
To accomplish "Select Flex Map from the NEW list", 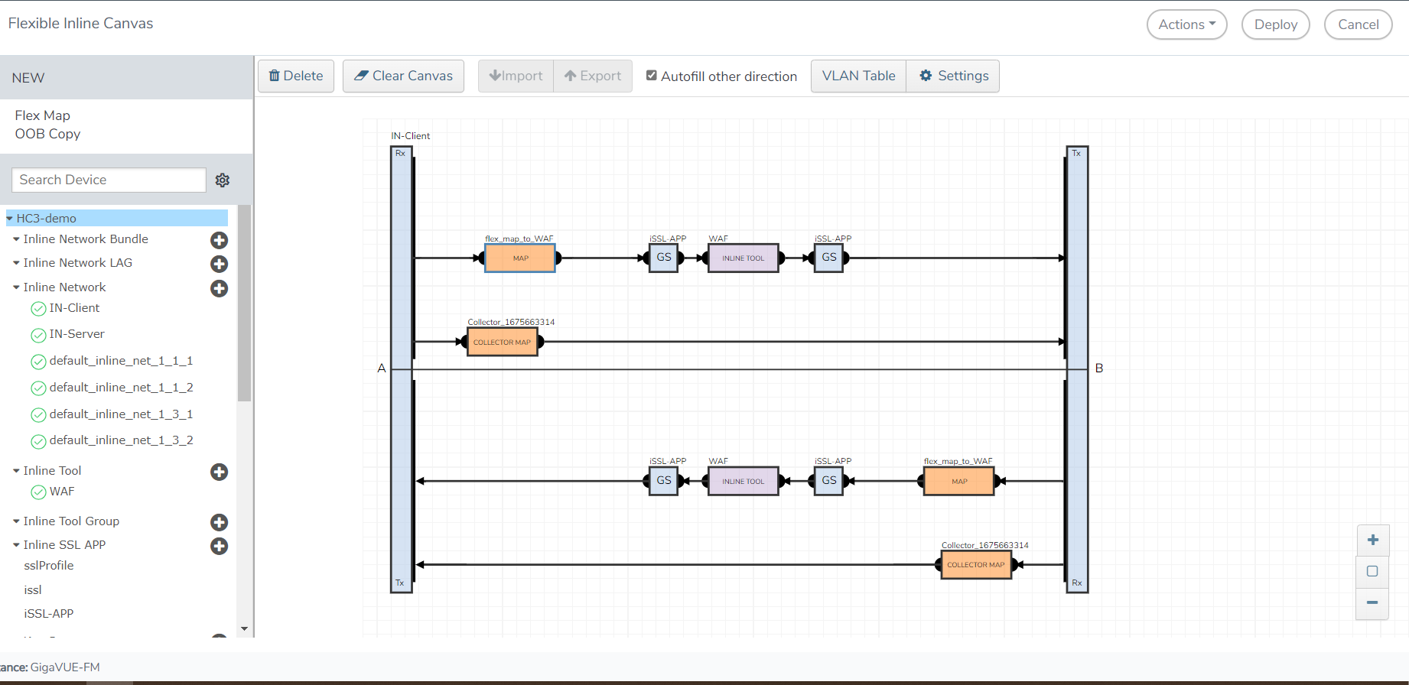I will pyautogui.click(x=43, y=115).
